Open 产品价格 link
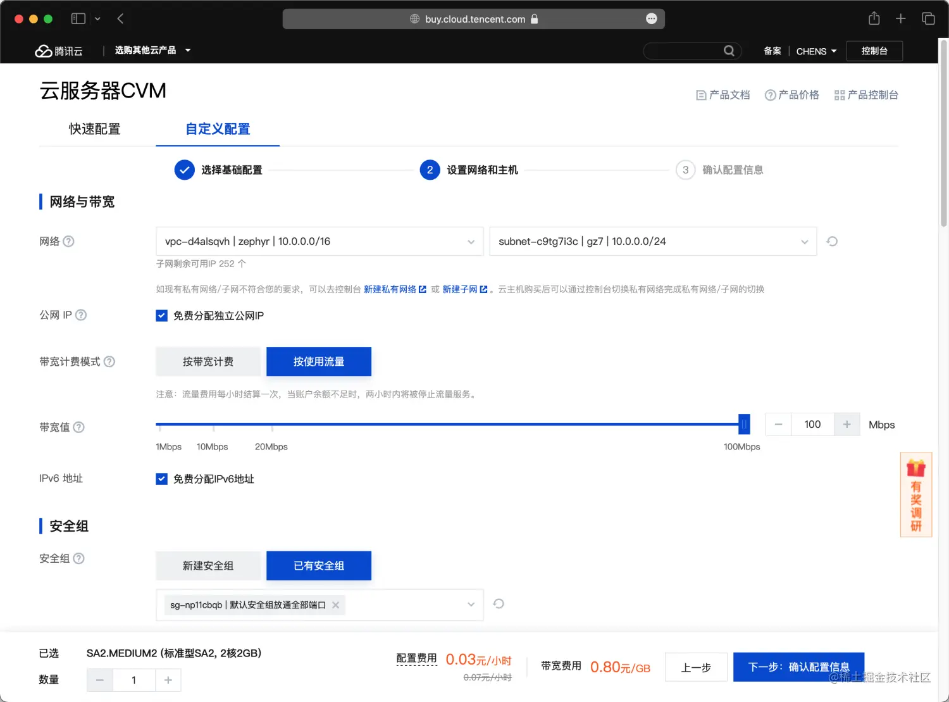This screenshot has height=702, width=949. (x=792, y=95)
